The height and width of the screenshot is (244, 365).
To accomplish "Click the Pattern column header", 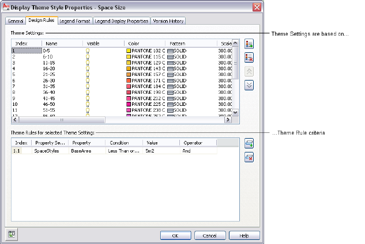I will [191, 44].
